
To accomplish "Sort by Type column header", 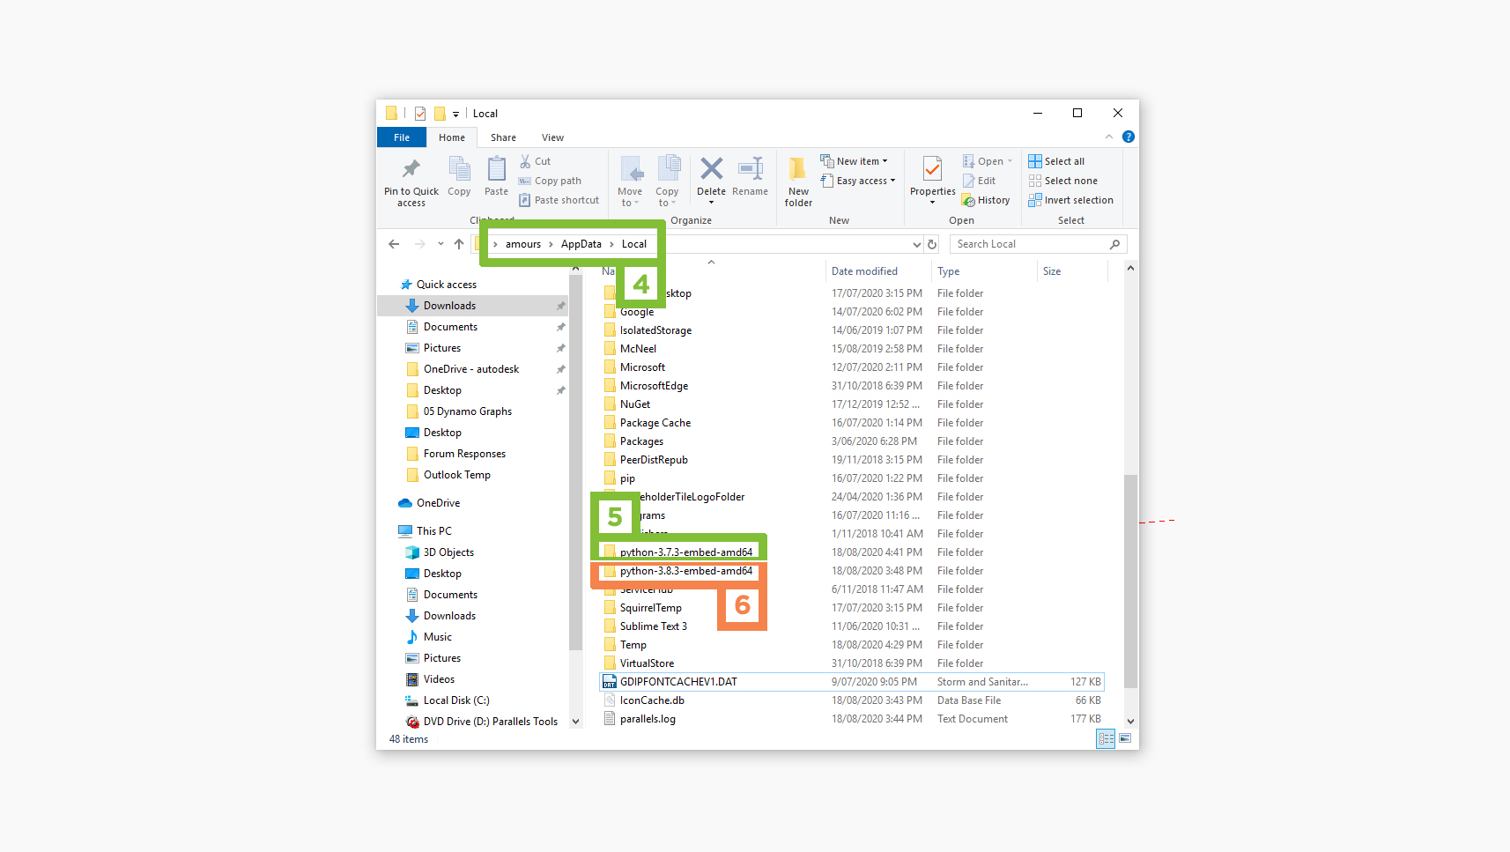I will tap(949, 271).
